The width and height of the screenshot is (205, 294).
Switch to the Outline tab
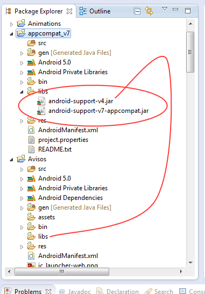click(x=95, y=11)
